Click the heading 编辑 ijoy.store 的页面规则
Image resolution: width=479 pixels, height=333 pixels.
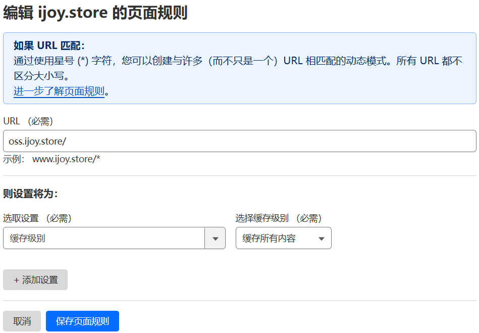pyautogui.click(x=95, y=13)
